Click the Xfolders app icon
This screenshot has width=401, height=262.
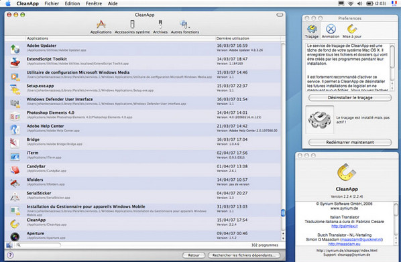(x=15, y=183)
